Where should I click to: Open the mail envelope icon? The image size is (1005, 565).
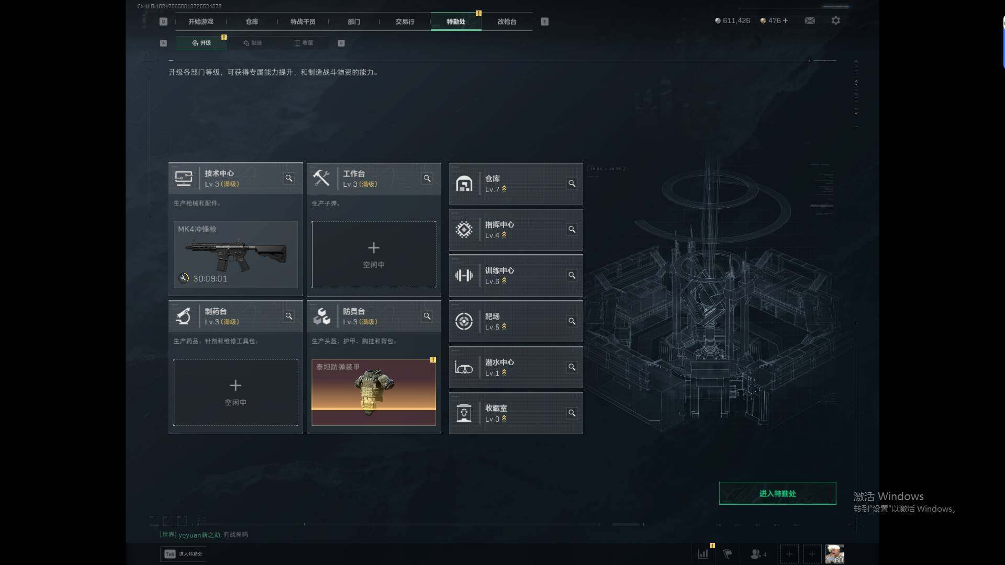(810, 20)
